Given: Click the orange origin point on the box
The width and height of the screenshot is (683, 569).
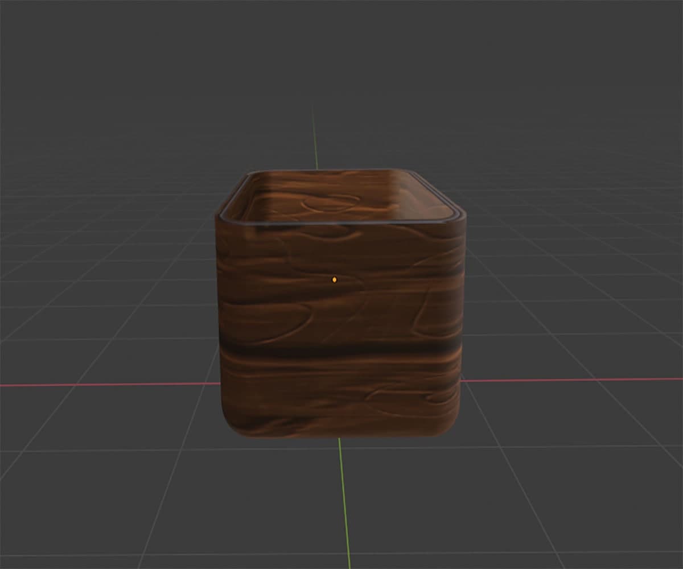Looking at the screenshot, I should point(335,279).
